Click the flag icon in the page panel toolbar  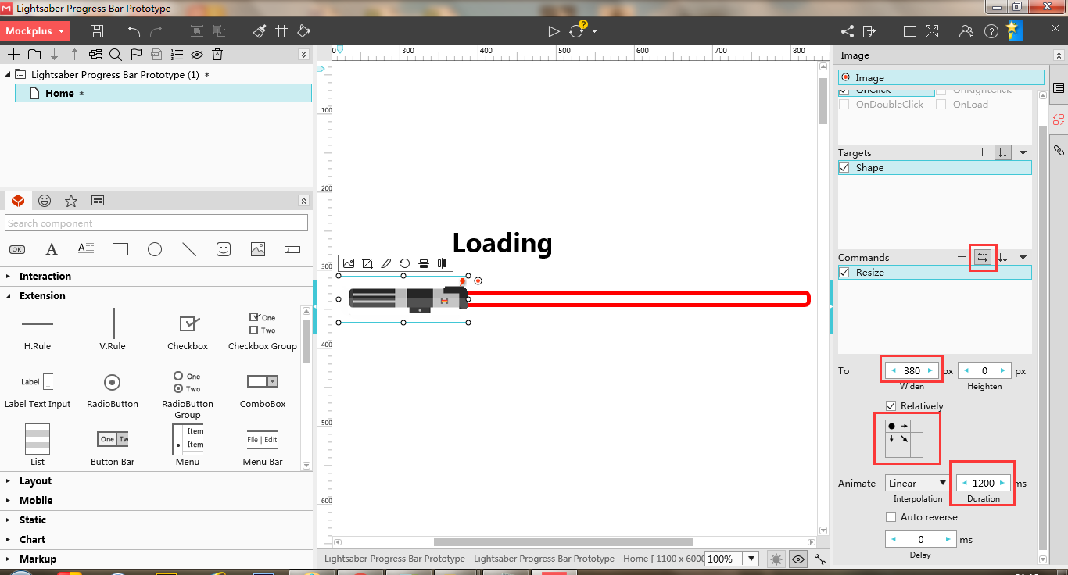[136, 55]
